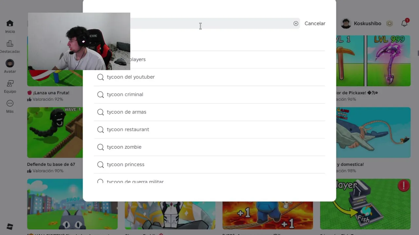
Task: Open the Equipo sidebar icon
Action: [x=10, y=84]
